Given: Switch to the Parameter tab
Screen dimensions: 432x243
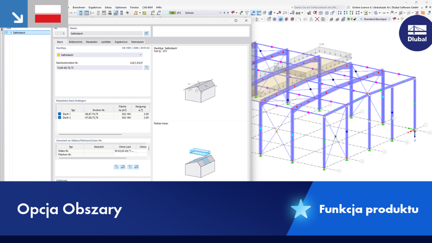Looking at the screenshot, I should pyautogui.click(x=92, y=42).
